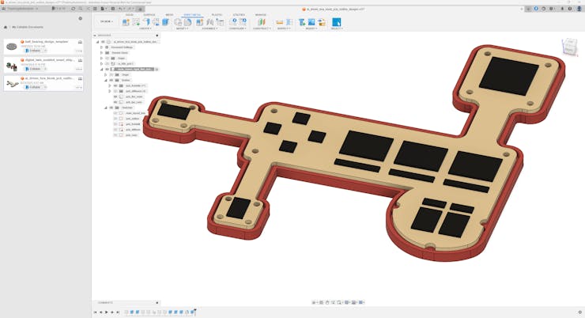Viewport: 585px width, 318px height.
Task: Open the DESIGN workspace dropdown
Action: point(106,22)
